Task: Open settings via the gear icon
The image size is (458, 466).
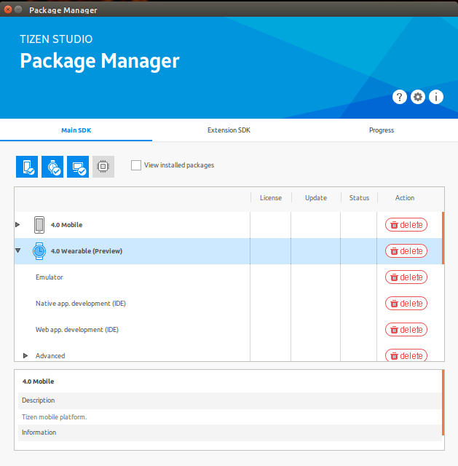Action: (418, 97)
